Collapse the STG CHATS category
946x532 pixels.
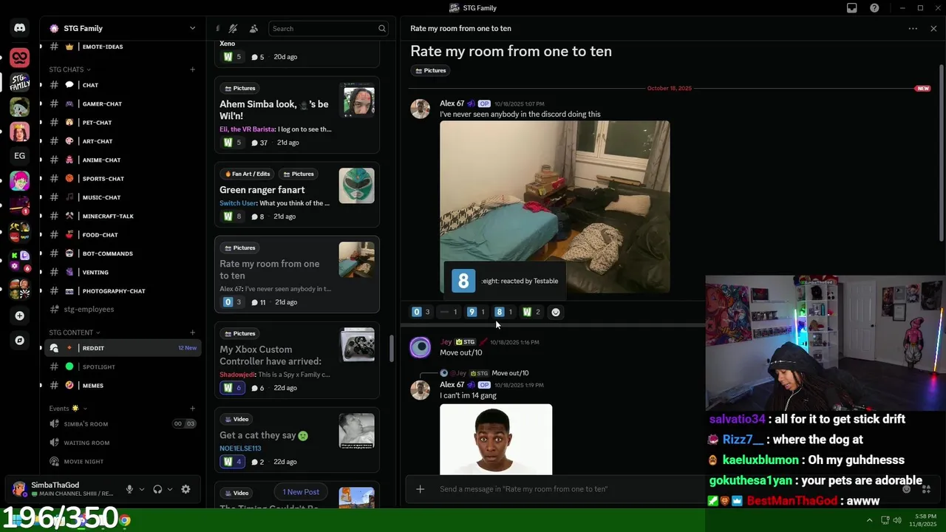pos(70,69)
